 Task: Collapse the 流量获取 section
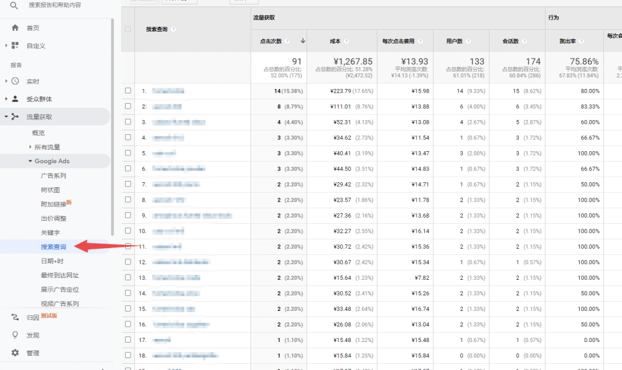point(6,116)
